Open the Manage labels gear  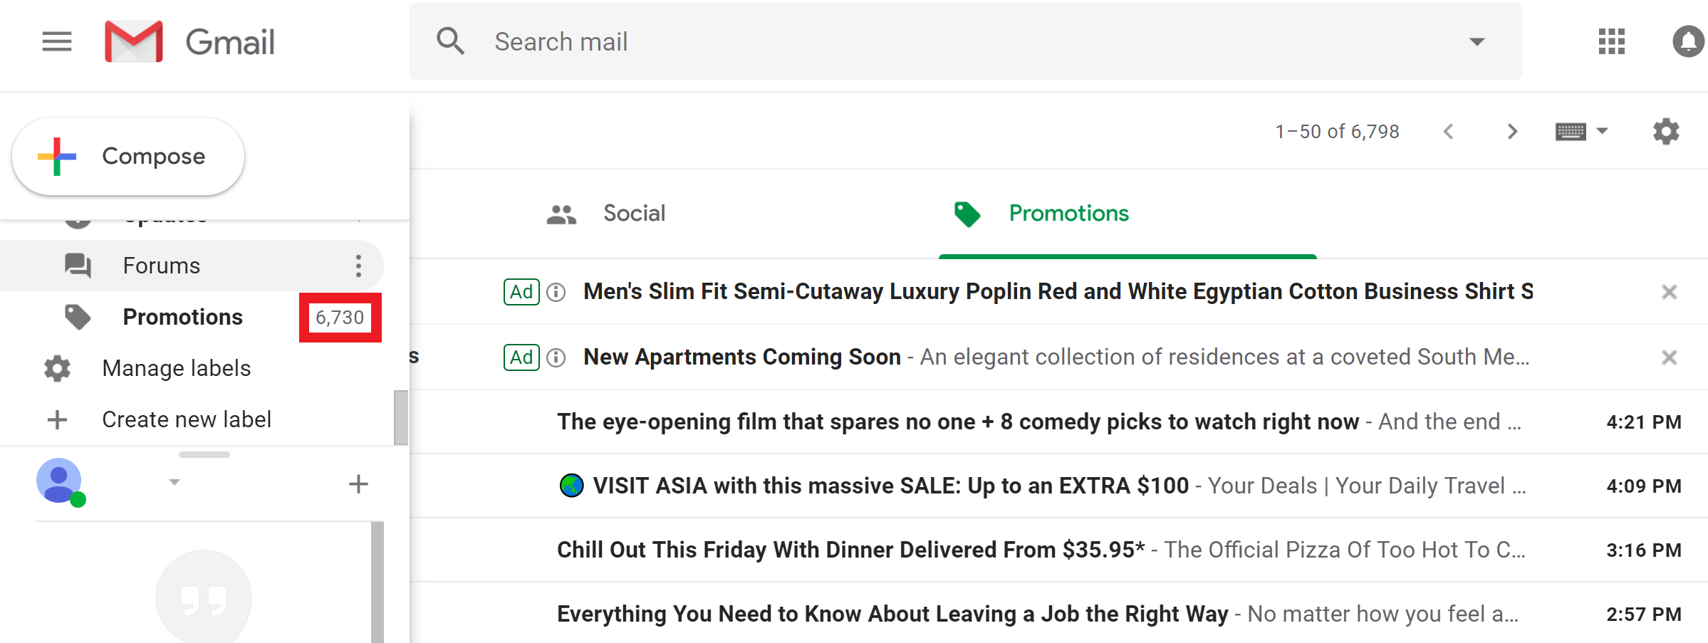coord(56,367)
